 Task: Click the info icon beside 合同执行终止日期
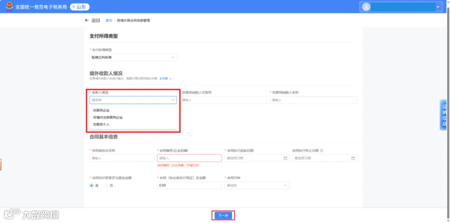tap(321, 151)
